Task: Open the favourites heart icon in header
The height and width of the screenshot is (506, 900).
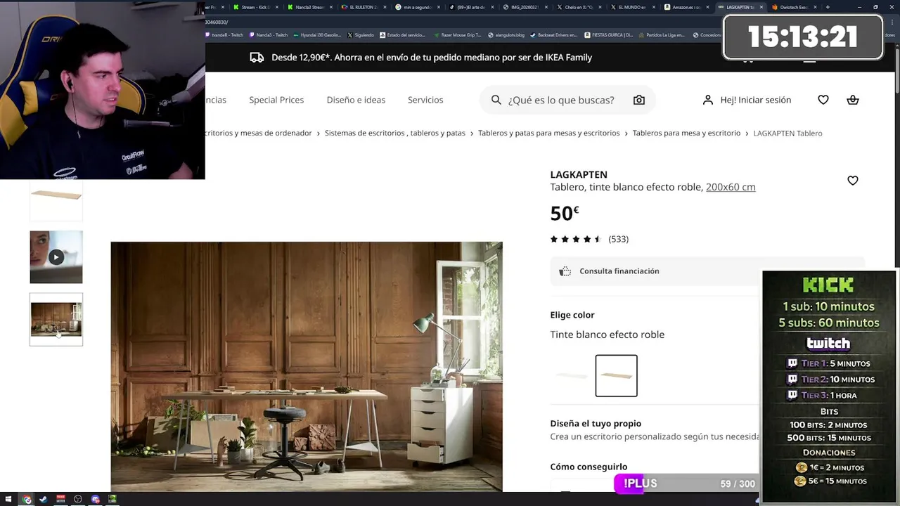Action: click(x=823, y=100)
